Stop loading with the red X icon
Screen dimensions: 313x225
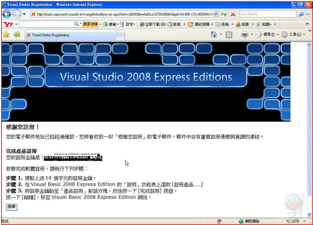(x=233, y=14)
